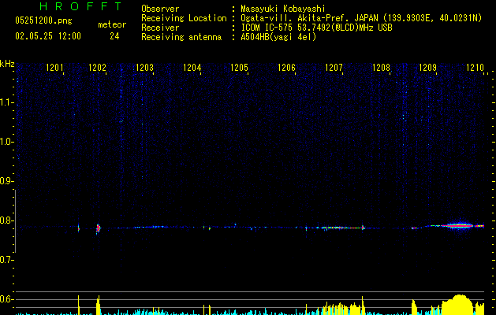Click the 0.6 kHz axis label
This screenshot has height=315, width=496.
point(6,299)
